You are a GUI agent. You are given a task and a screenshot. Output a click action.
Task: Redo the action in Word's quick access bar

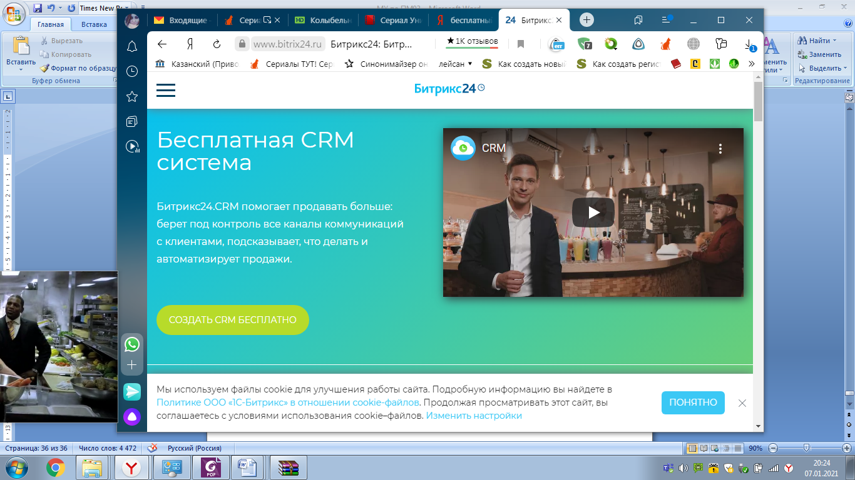tap(71, 8)
